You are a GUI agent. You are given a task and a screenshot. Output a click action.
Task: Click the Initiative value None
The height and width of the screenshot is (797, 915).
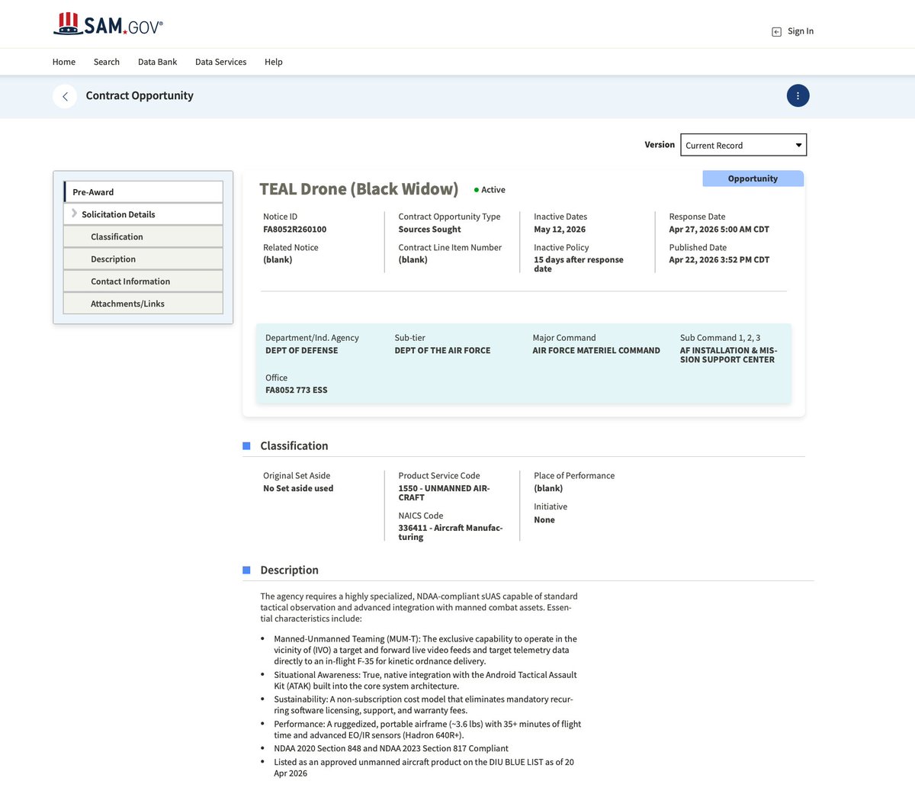pyautogui.click(x=544, y=519)
